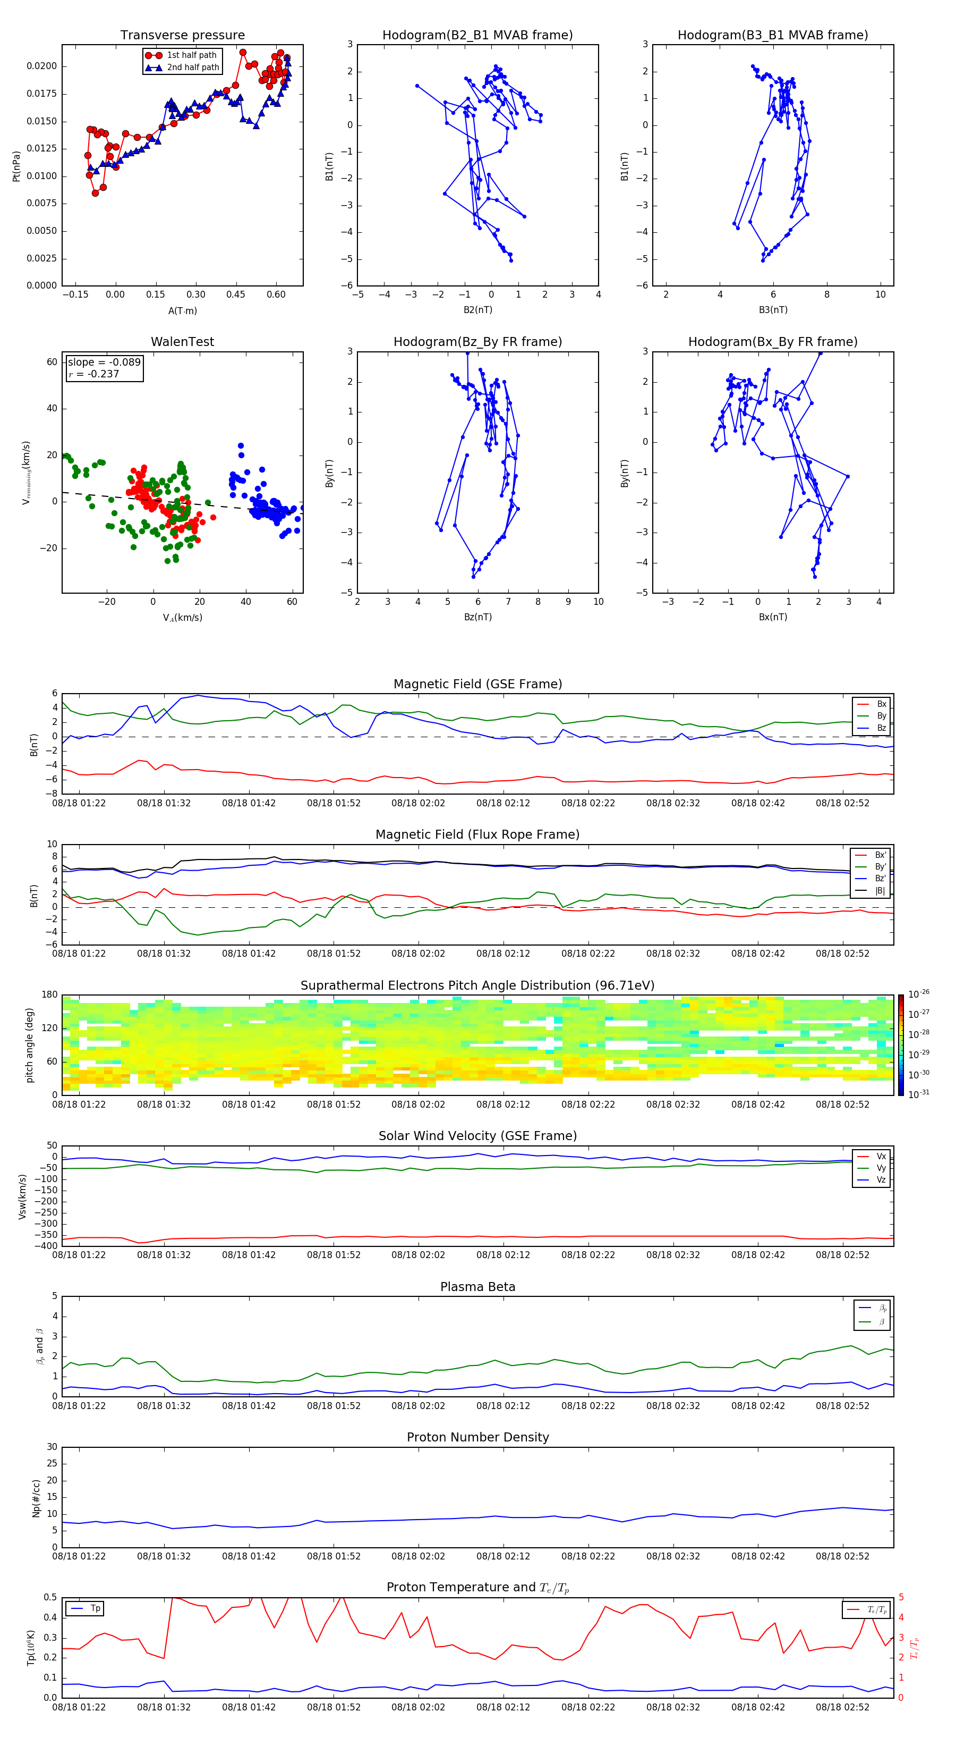Click 'Bx' legend entry in GSE magnetic field
The height and width of the screenshot is (1754, 956).
coord(872,704)
